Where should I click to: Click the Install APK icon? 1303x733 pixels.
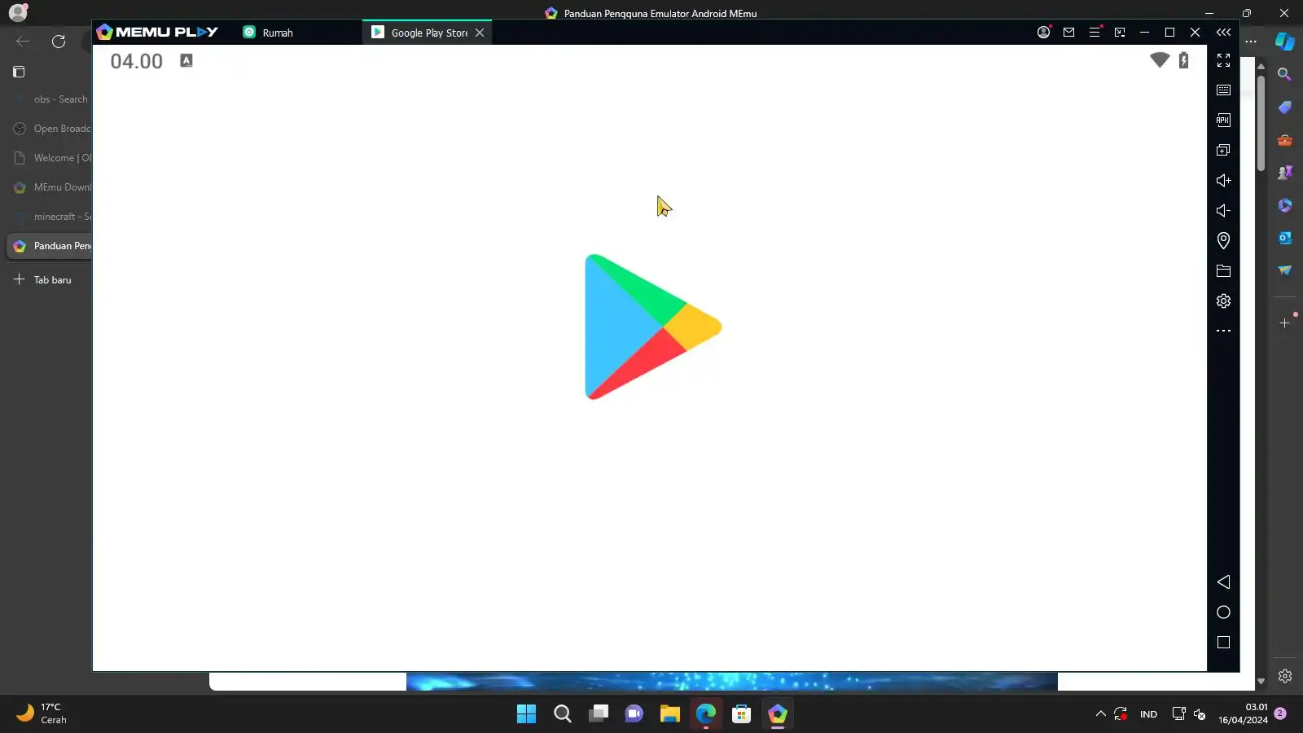(x=1223, y=121)
